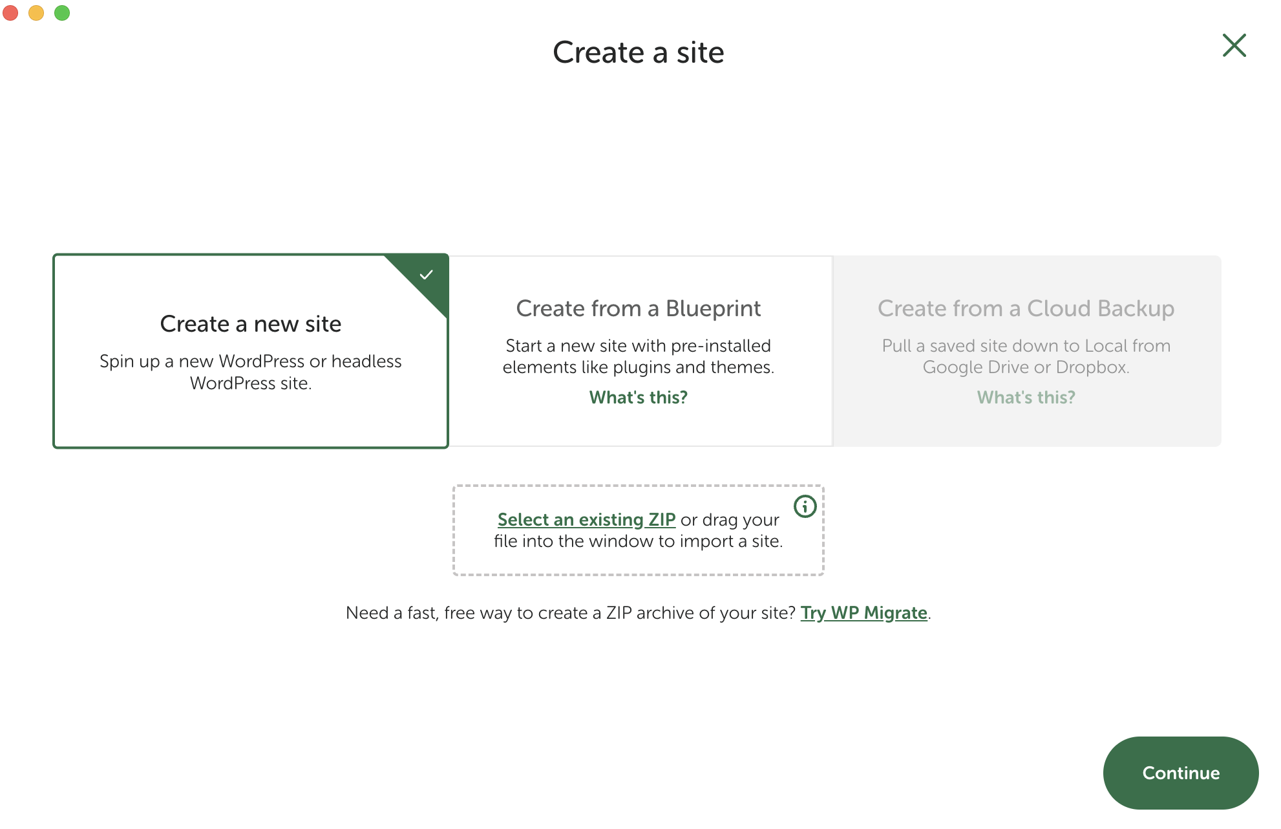Click the Blueprint card description text
This screenshot has width=1281, height=829.
tap(638, 356)
